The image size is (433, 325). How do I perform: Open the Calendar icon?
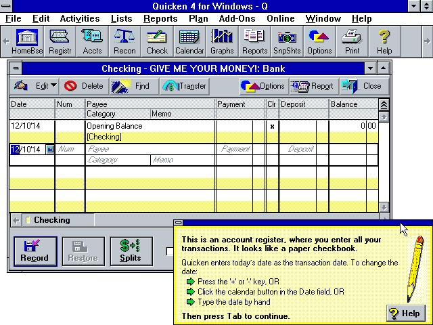(189, 42)
